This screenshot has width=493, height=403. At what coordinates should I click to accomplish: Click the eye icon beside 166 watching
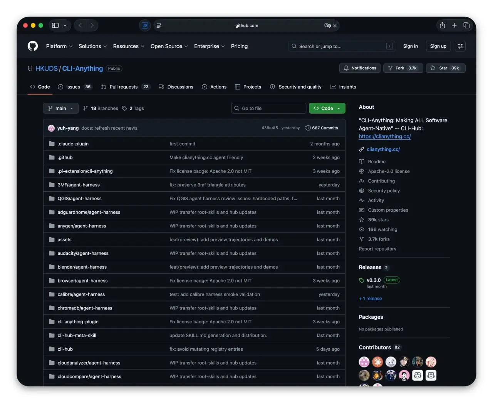361,229
